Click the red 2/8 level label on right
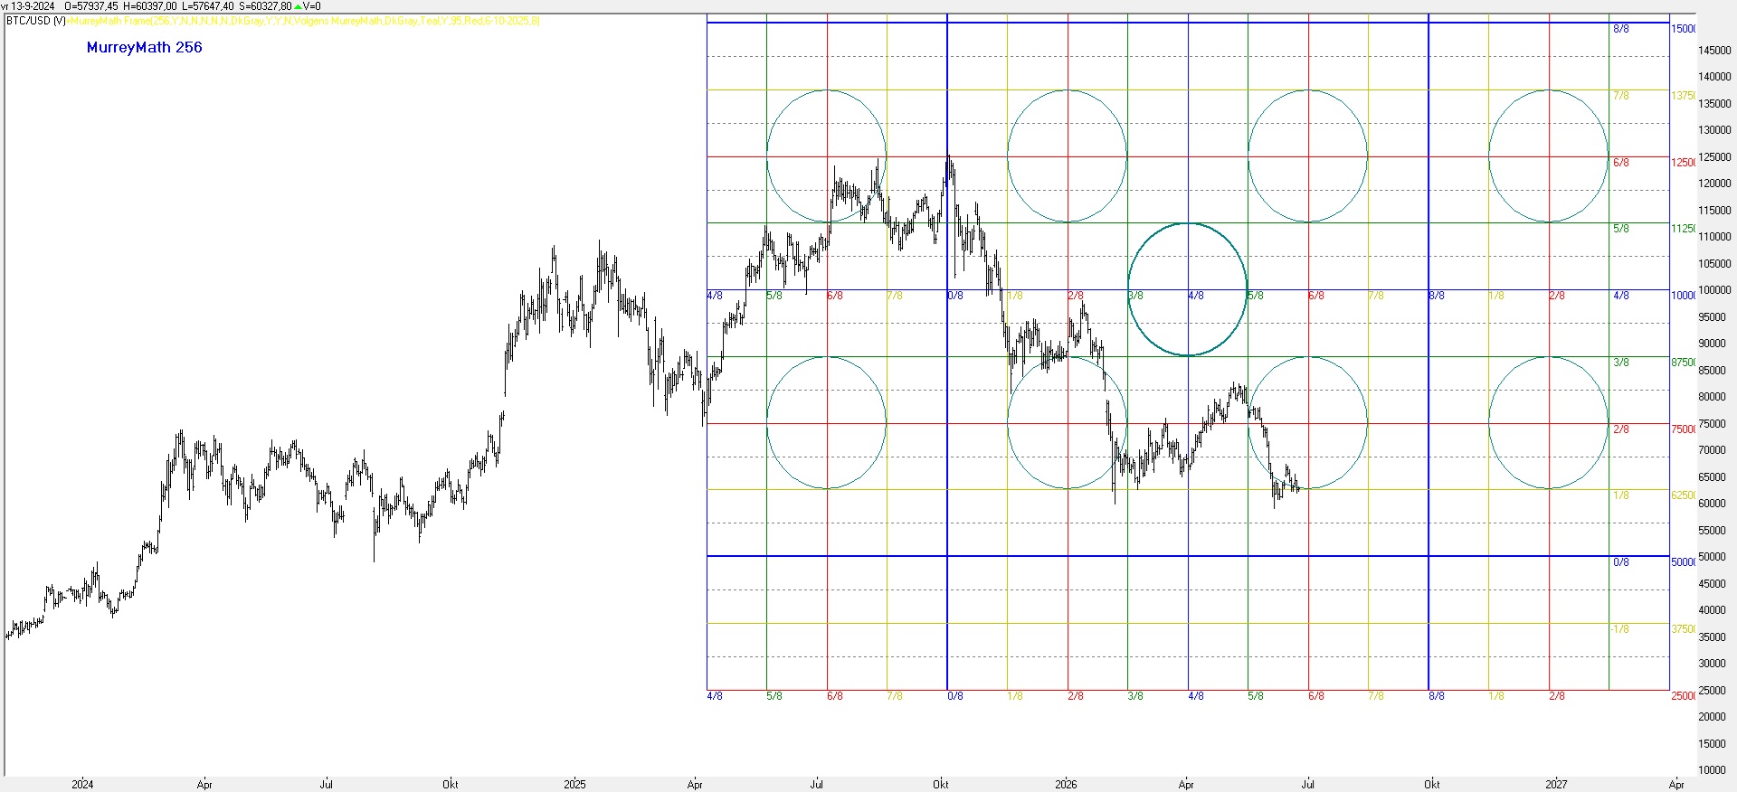The image size is (1737, 792). [x=1621, y=429]
